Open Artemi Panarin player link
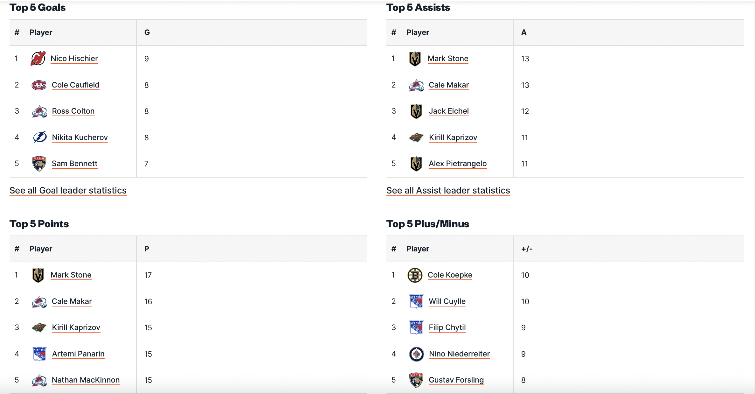The image size is (755, 394). [78, 354]
